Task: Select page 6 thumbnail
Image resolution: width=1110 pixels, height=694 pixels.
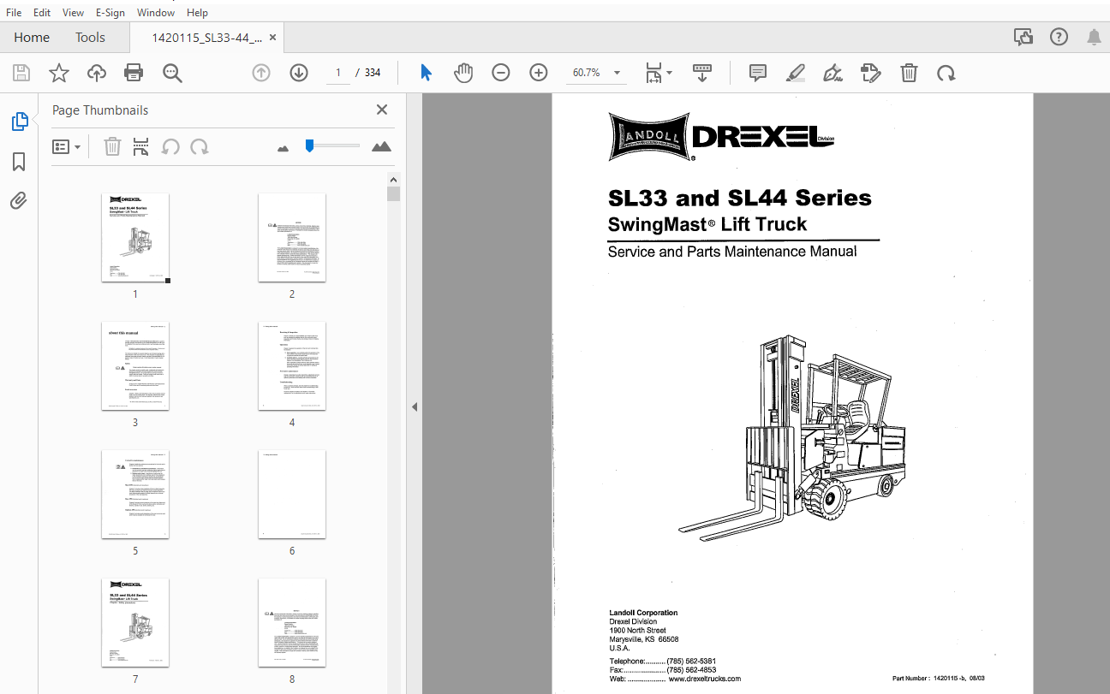Action: [292, 494]
